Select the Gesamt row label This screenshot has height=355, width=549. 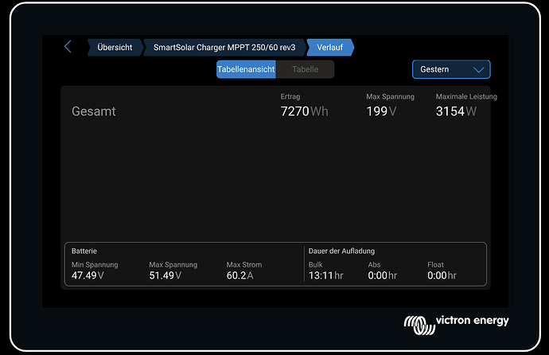click(93, 111)
